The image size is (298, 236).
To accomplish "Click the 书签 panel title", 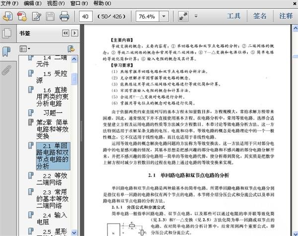I will 25,33.
